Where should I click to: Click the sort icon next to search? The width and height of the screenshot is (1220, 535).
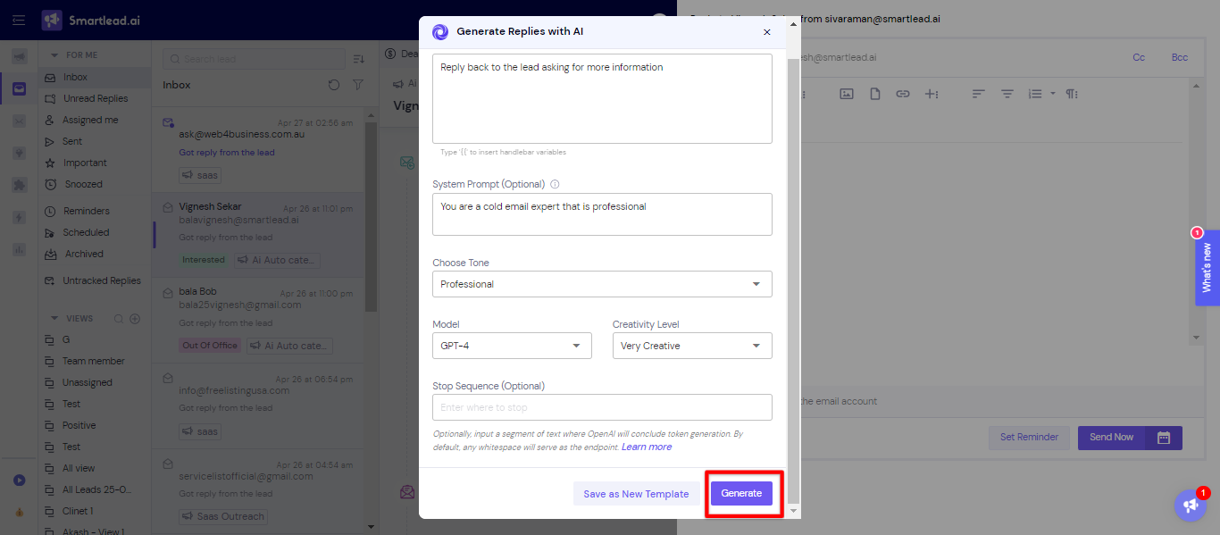(x=359, y=59)
